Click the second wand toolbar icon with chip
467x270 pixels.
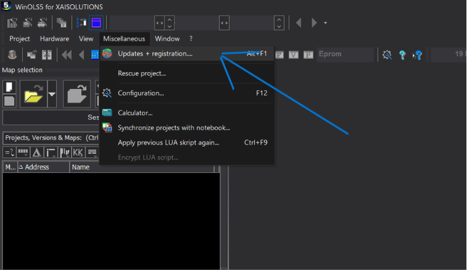tap(27, 23)
